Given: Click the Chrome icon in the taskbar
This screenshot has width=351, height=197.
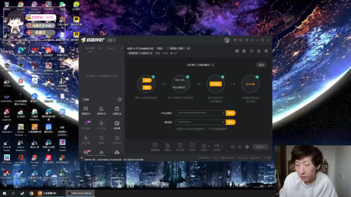Looking at the screenshot, I should (31, 193).
